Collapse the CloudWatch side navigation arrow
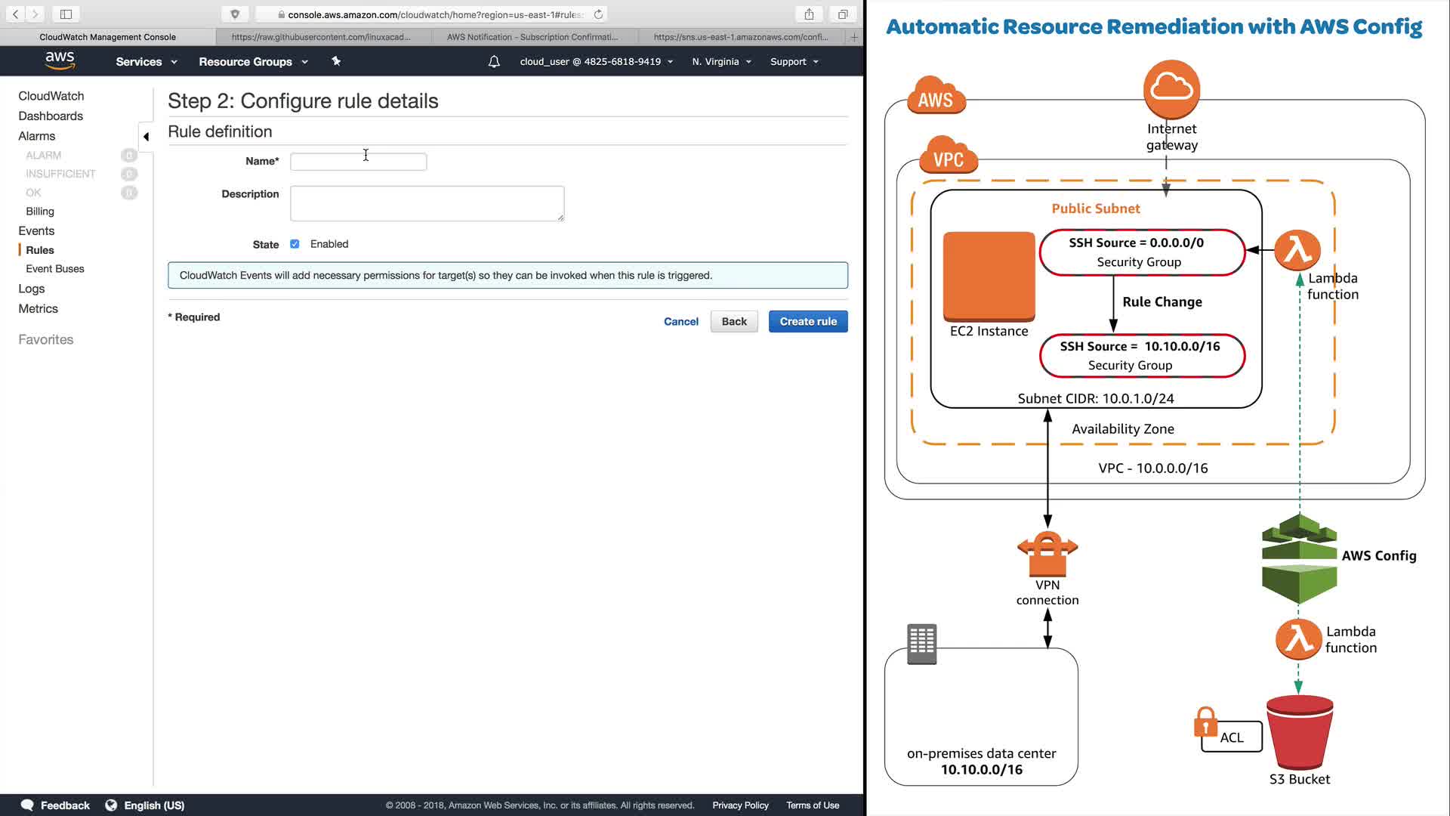 click(x=147, y=137)
